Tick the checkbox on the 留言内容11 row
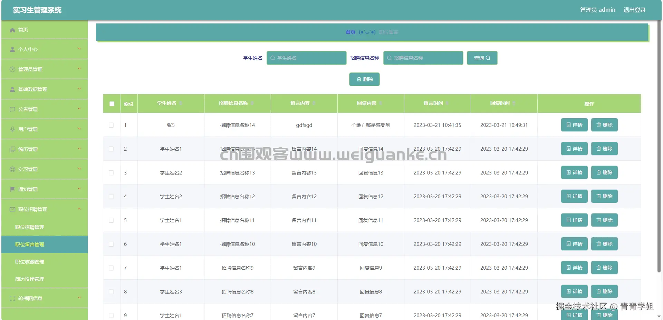The image size is (663, 320). click(x=111, y=220)
